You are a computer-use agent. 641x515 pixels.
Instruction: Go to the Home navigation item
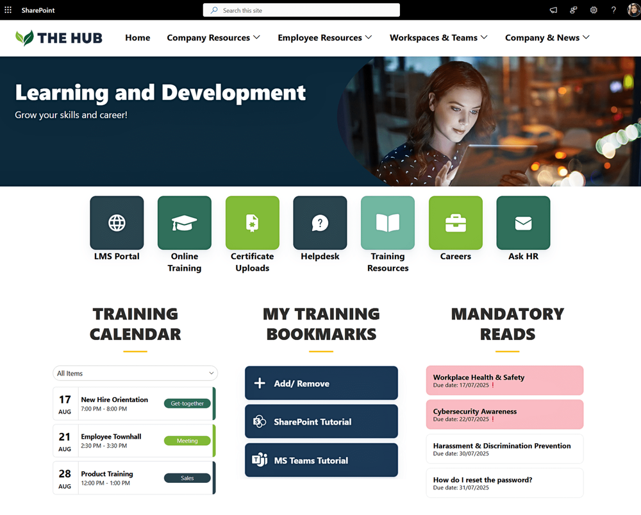(x=137, y=38)
